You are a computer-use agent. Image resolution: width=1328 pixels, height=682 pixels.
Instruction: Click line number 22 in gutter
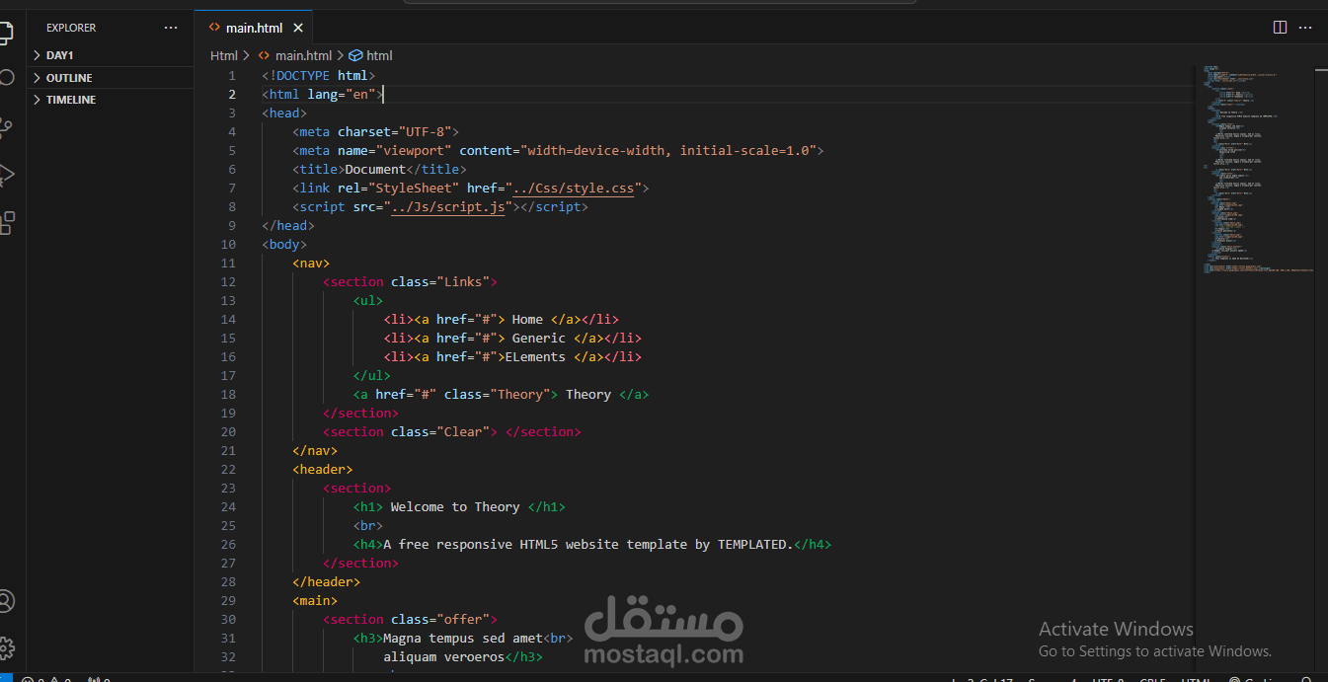pos(228,469)
